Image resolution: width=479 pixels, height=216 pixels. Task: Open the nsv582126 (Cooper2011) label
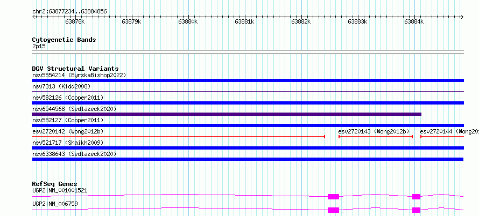click(68, 98)
